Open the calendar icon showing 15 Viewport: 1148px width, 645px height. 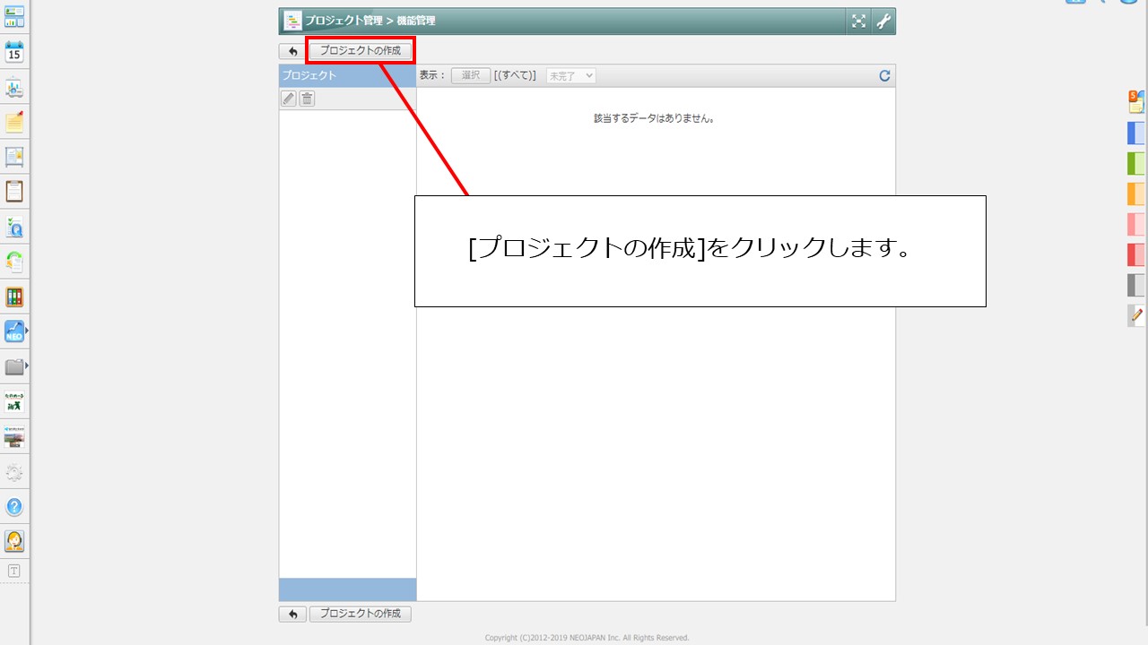(14, 52)
